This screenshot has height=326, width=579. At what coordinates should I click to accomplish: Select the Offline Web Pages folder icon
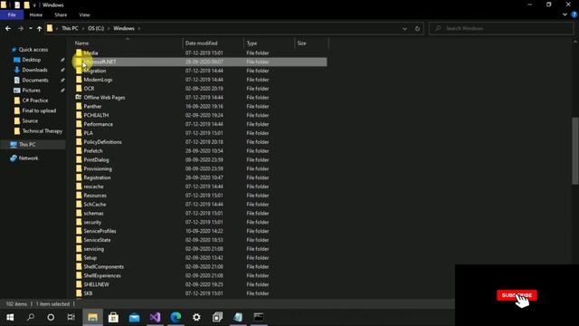79,97
